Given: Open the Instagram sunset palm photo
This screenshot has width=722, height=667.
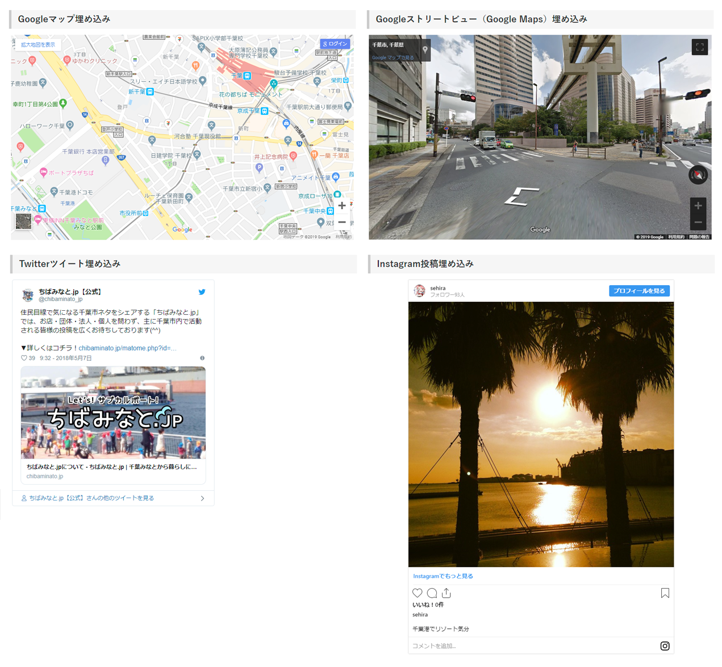Looking at the screenshot, I should [541, 434].
